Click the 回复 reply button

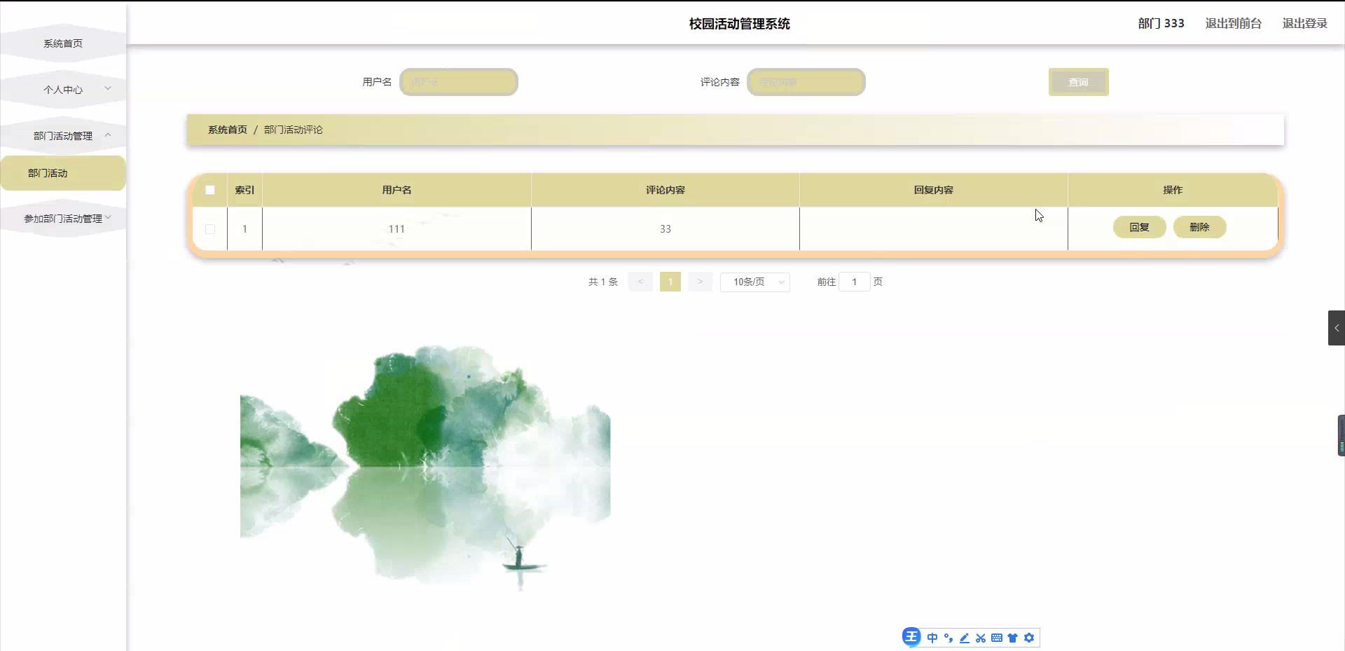click(1140, 227)
